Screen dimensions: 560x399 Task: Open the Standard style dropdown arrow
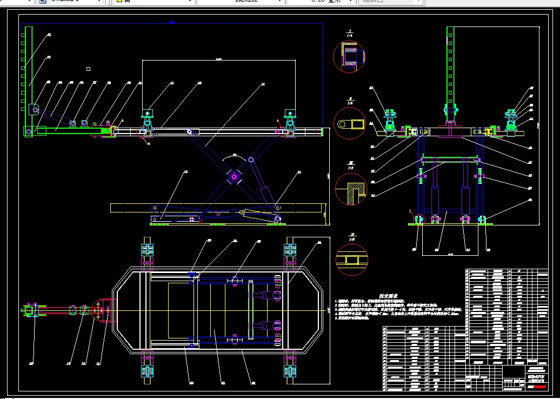[x=98, y=1]
